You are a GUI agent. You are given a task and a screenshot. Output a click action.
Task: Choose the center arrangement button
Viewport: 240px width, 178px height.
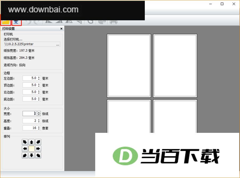(31, 149)
